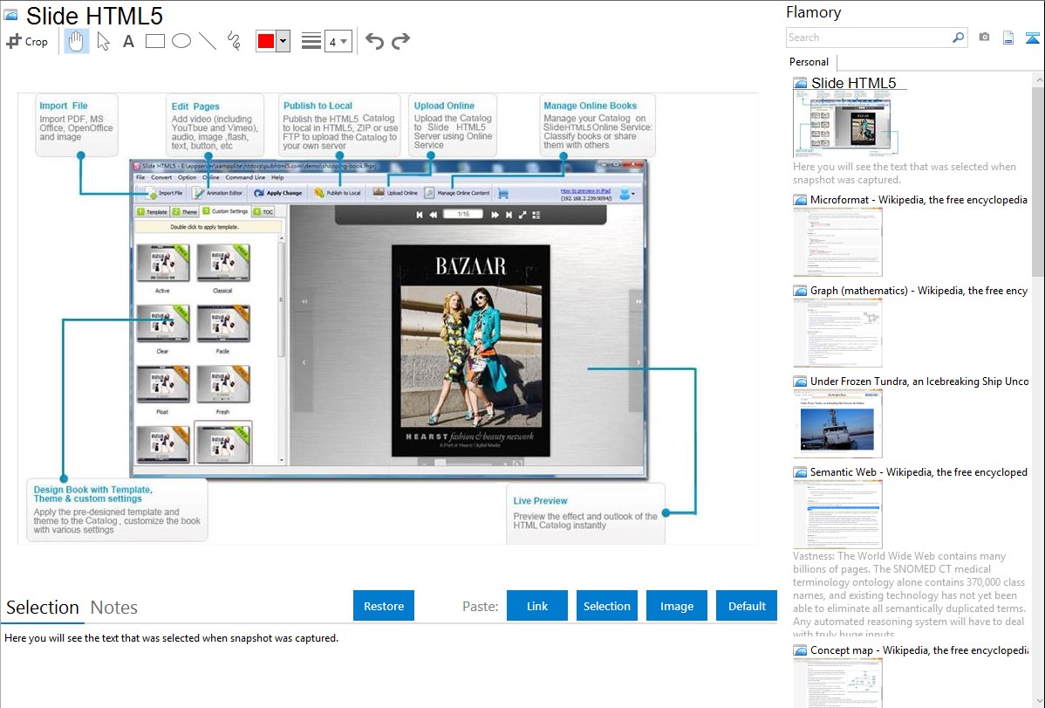
Task: Click the camera snapshot icon
Action: click(x=984, y=38)
